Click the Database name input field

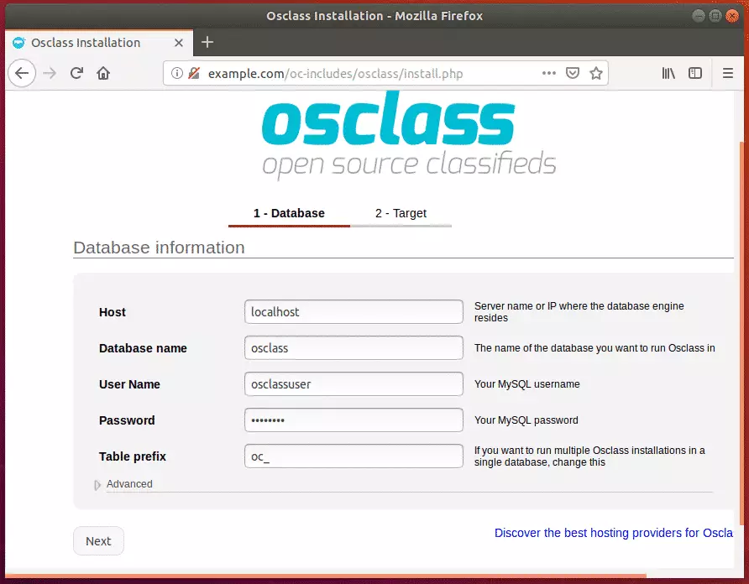(x=354, y=348)
